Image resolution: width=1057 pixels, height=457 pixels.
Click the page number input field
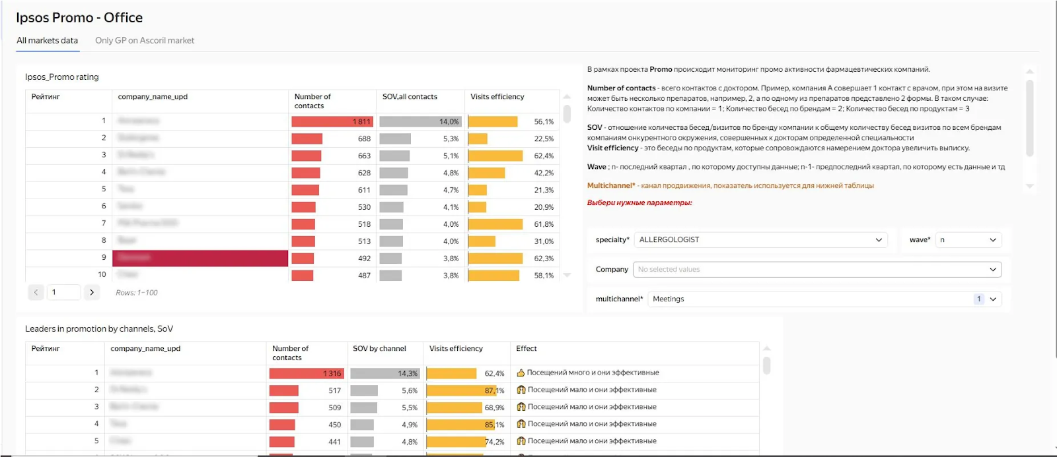pyautogui.click(x=64, y=292)
